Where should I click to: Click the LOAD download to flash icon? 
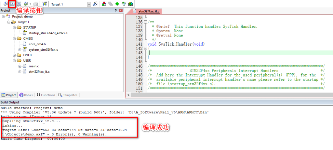[45, 4]
